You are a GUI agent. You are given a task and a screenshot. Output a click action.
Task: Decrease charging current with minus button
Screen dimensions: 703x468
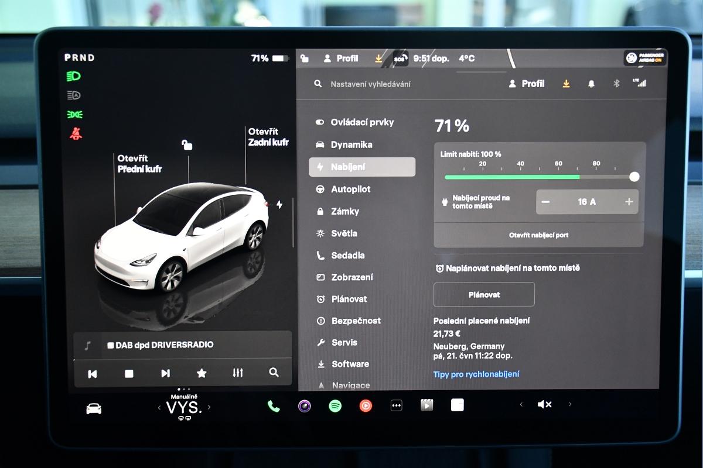coord(546,202)
